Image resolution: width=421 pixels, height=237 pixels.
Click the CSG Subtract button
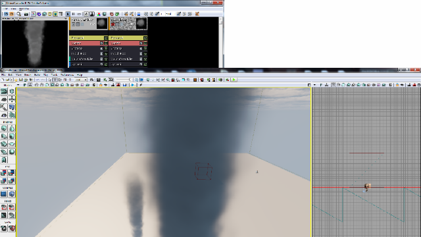[12, 172]
